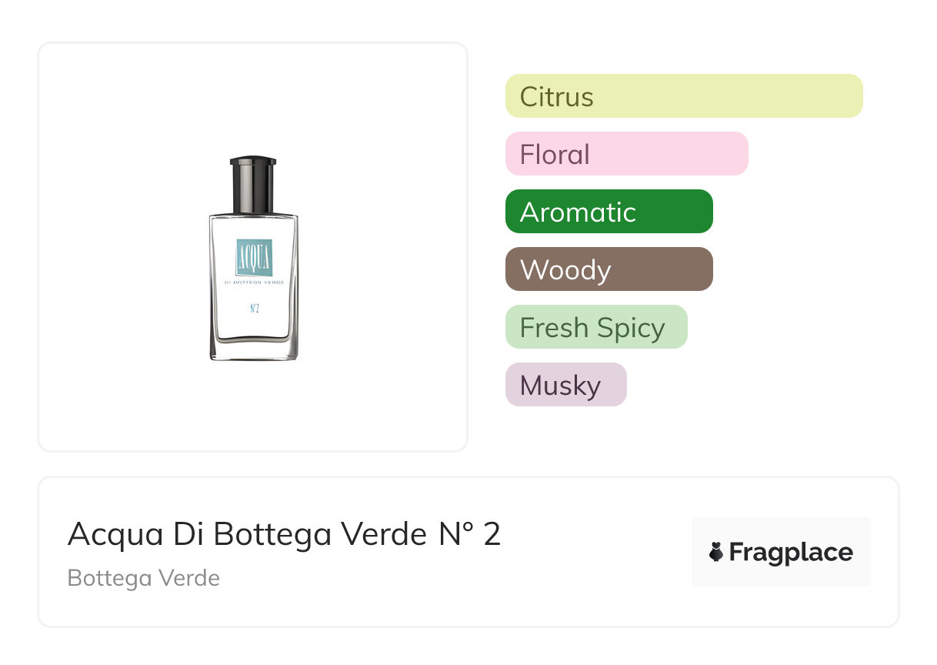The height and width of the screenshot is (665, 937).
Task: Click the small text under the ACQUA label
Action: [253, 282]
